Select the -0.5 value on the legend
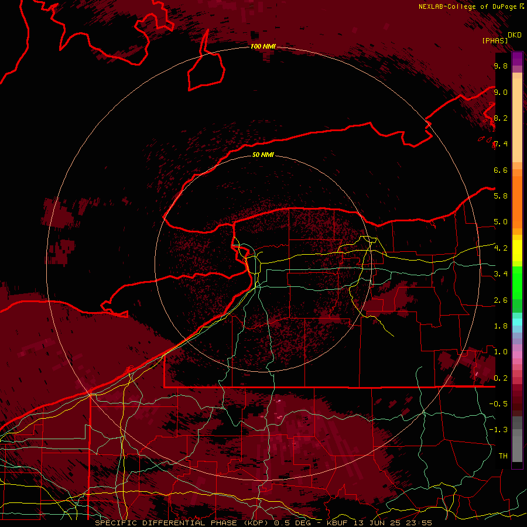 [x=498, y=403]
